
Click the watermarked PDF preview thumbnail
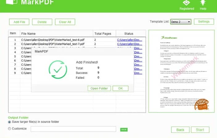(x=182, y=71)
